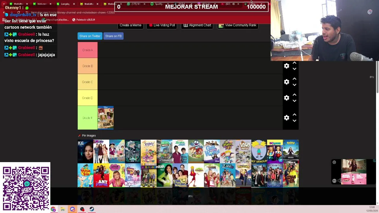The image size is (379, 213).
Task: Pick the Big Time Rush image
Action: click(x=259, y=175)
